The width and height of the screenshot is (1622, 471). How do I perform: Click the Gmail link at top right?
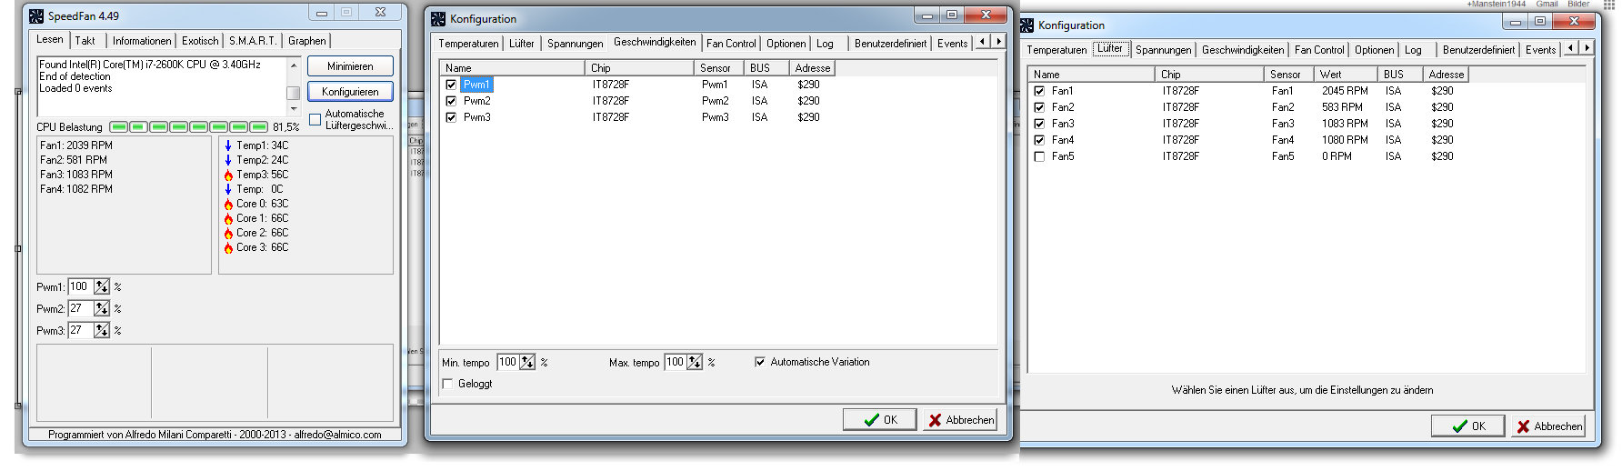tap(1547, 5)
